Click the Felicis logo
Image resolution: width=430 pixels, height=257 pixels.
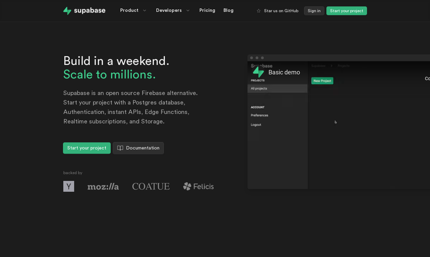pos(198,186)
